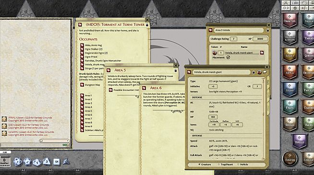The height and width of the screenshot is (175, 314).
Task: Pick up the d20 die
Action: pyautogui.click(x=18, y=162)
